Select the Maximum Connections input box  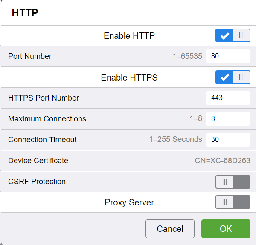[227, 119]
